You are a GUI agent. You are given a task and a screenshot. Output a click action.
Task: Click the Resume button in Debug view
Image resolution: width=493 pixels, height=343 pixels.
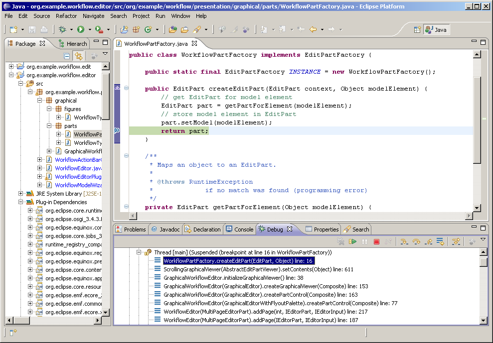353,241
